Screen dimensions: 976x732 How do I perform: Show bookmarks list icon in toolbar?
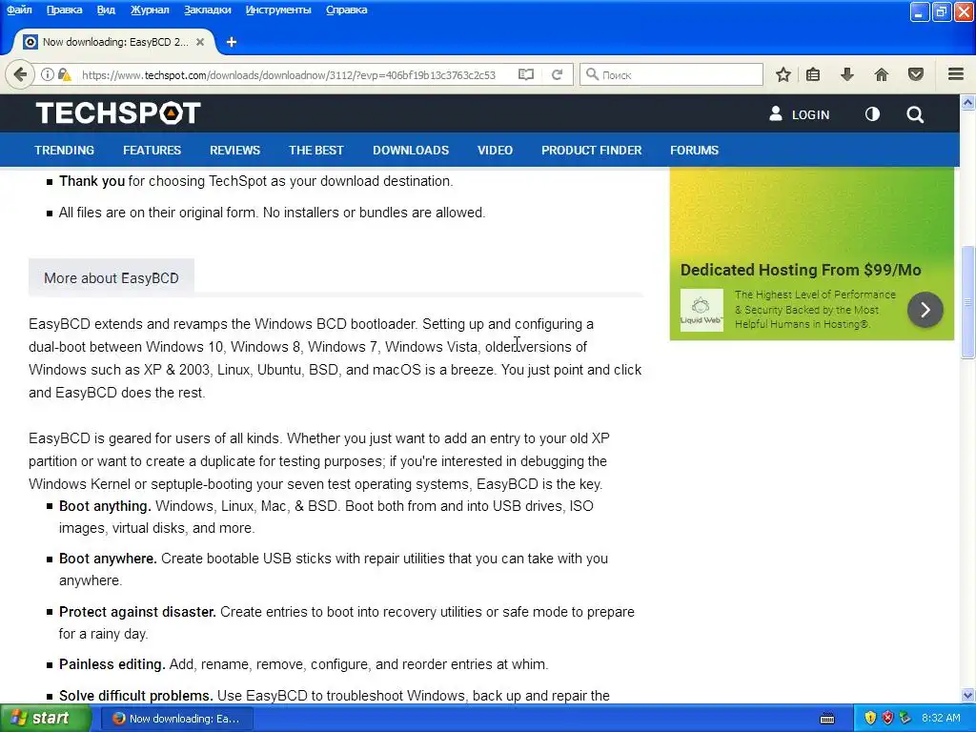pyautogui.click(x=813, y=74)
